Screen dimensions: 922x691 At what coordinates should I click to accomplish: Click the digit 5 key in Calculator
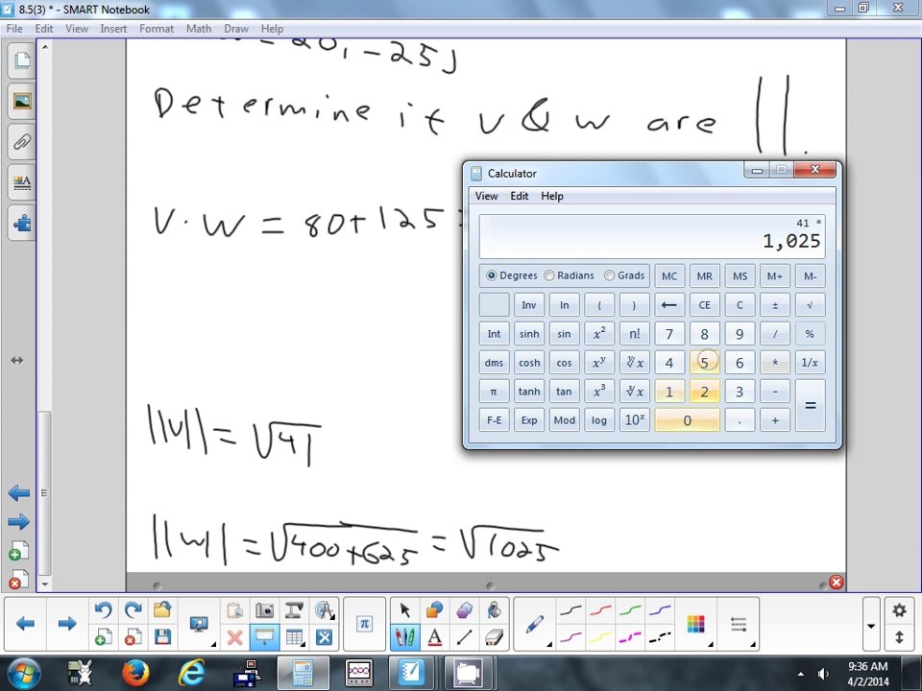point(704,363)
